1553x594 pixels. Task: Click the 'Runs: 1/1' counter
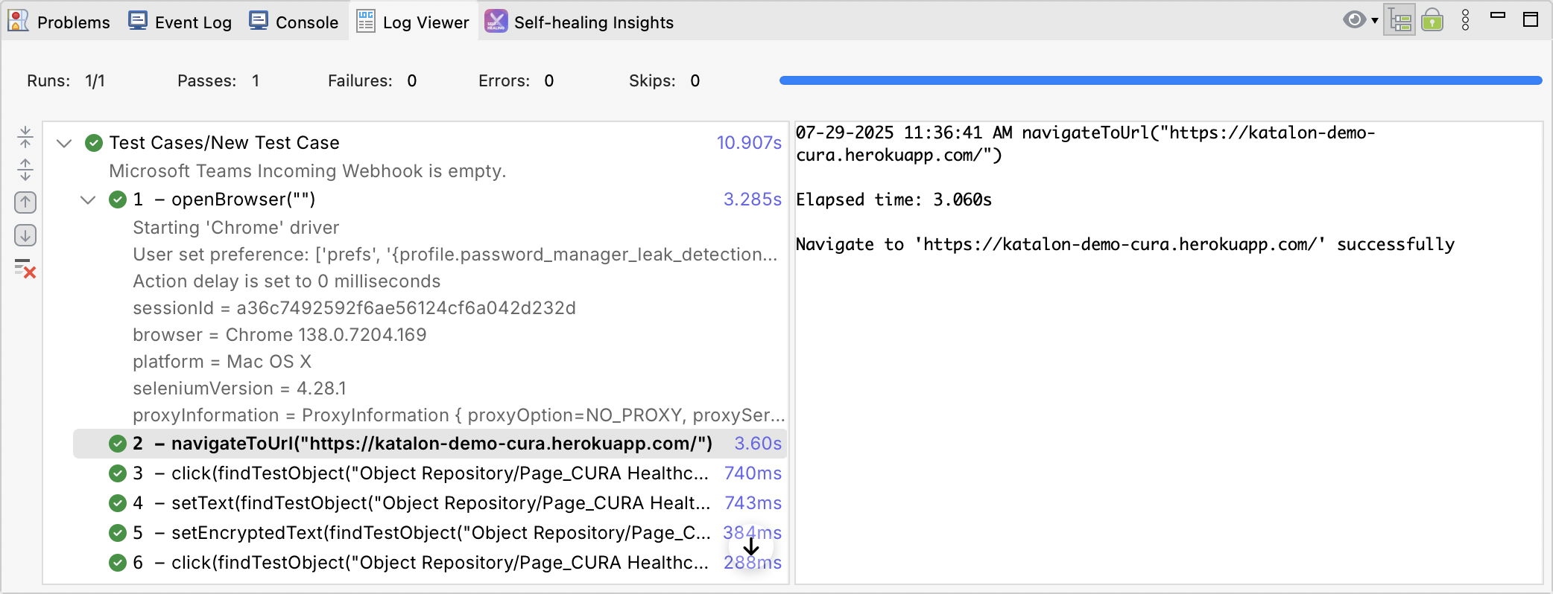66,80
